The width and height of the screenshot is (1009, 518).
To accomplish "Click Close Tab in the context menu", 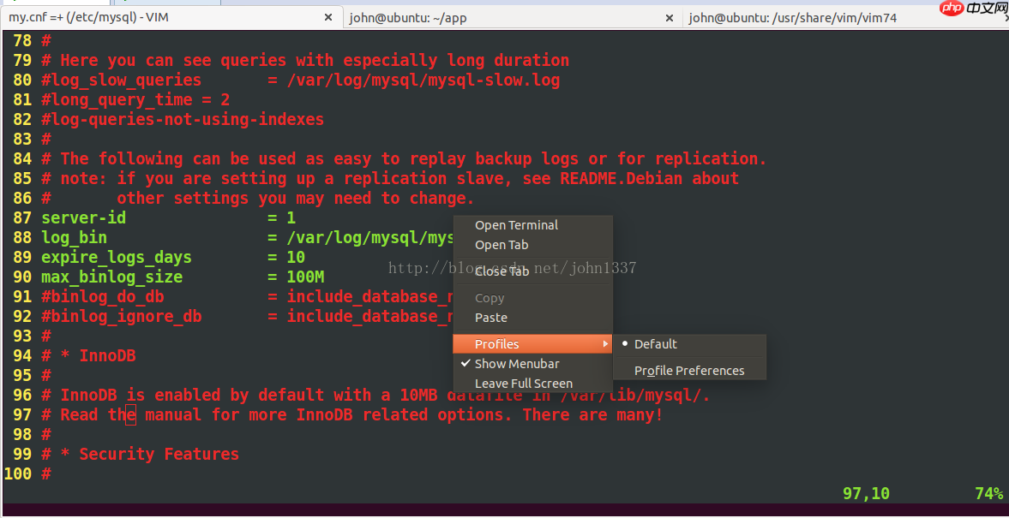I will (501, 271).
